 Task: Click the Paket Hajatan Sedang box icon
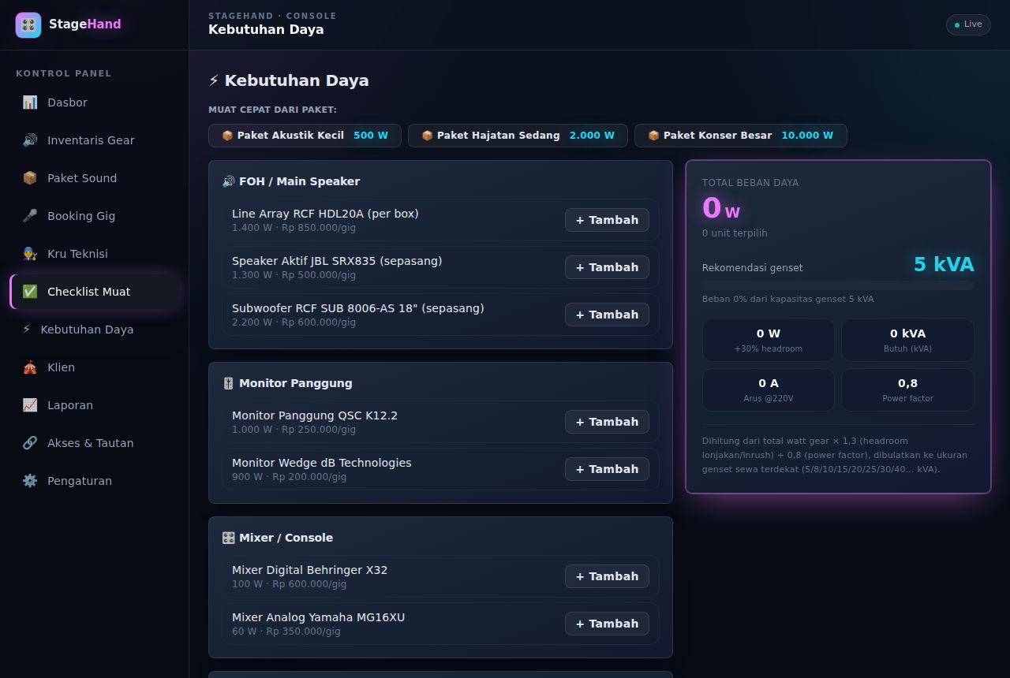pos(427,136)
